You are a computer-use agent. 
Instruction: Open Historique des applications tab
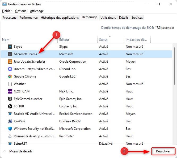60,18
